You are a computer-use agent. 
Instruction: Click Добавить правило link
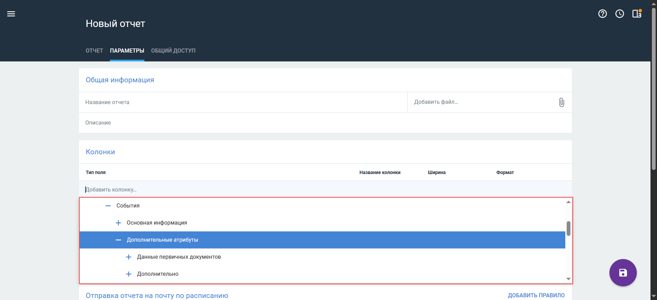[536, 295]
